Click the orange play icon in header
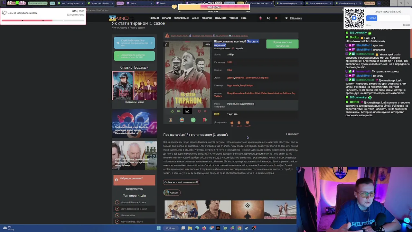 click(x=276, y=18)
